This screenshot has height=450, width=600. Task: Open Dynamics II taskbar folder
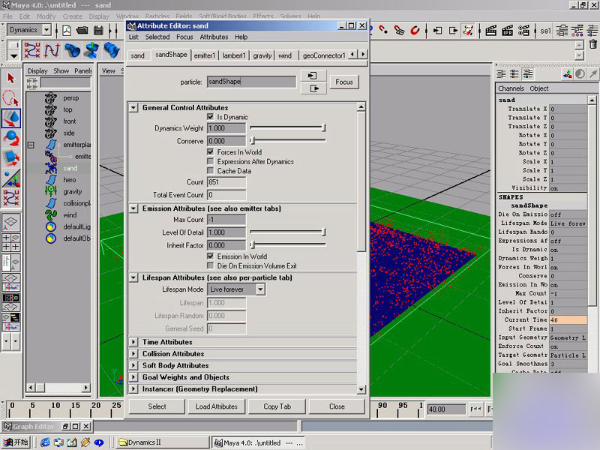tap(163, 442)
